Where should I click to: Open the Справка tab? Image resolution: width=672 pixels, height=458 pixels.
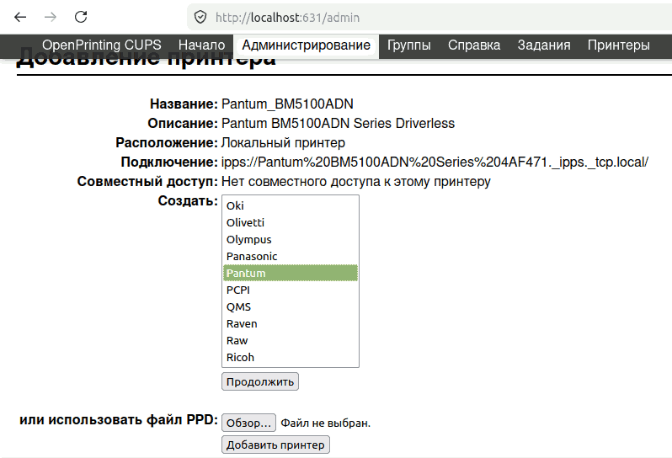coord(474,45)
